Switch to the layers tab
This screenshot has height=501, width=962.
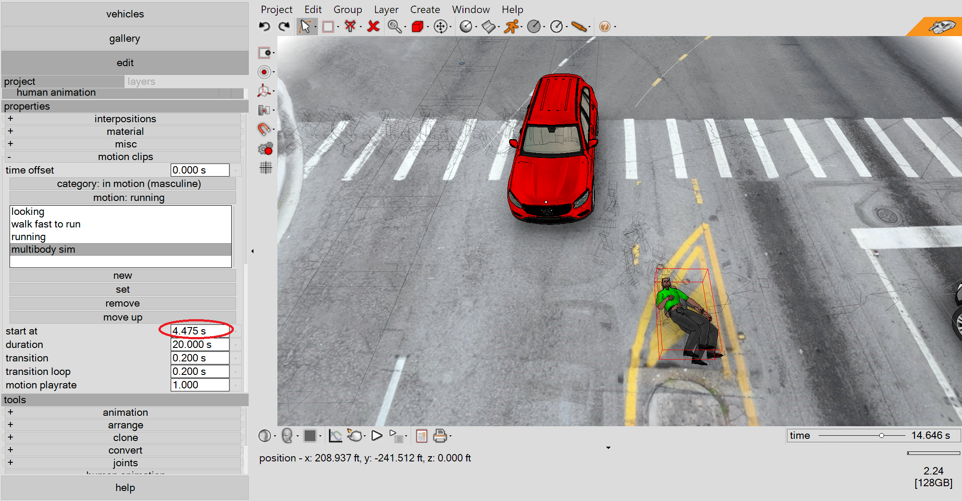[x=141, y=81]
